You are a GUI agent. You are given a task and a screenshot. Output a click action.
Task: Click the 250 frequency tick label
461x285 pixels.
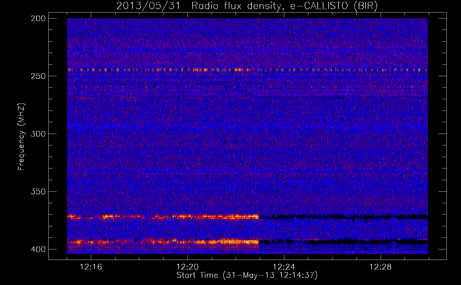coord(38,76)
